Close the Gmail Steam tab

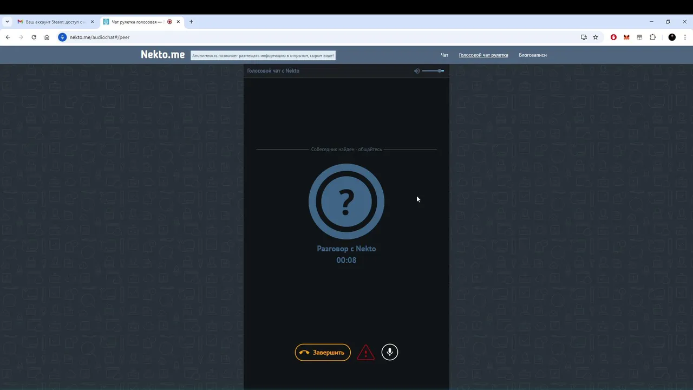92,22
